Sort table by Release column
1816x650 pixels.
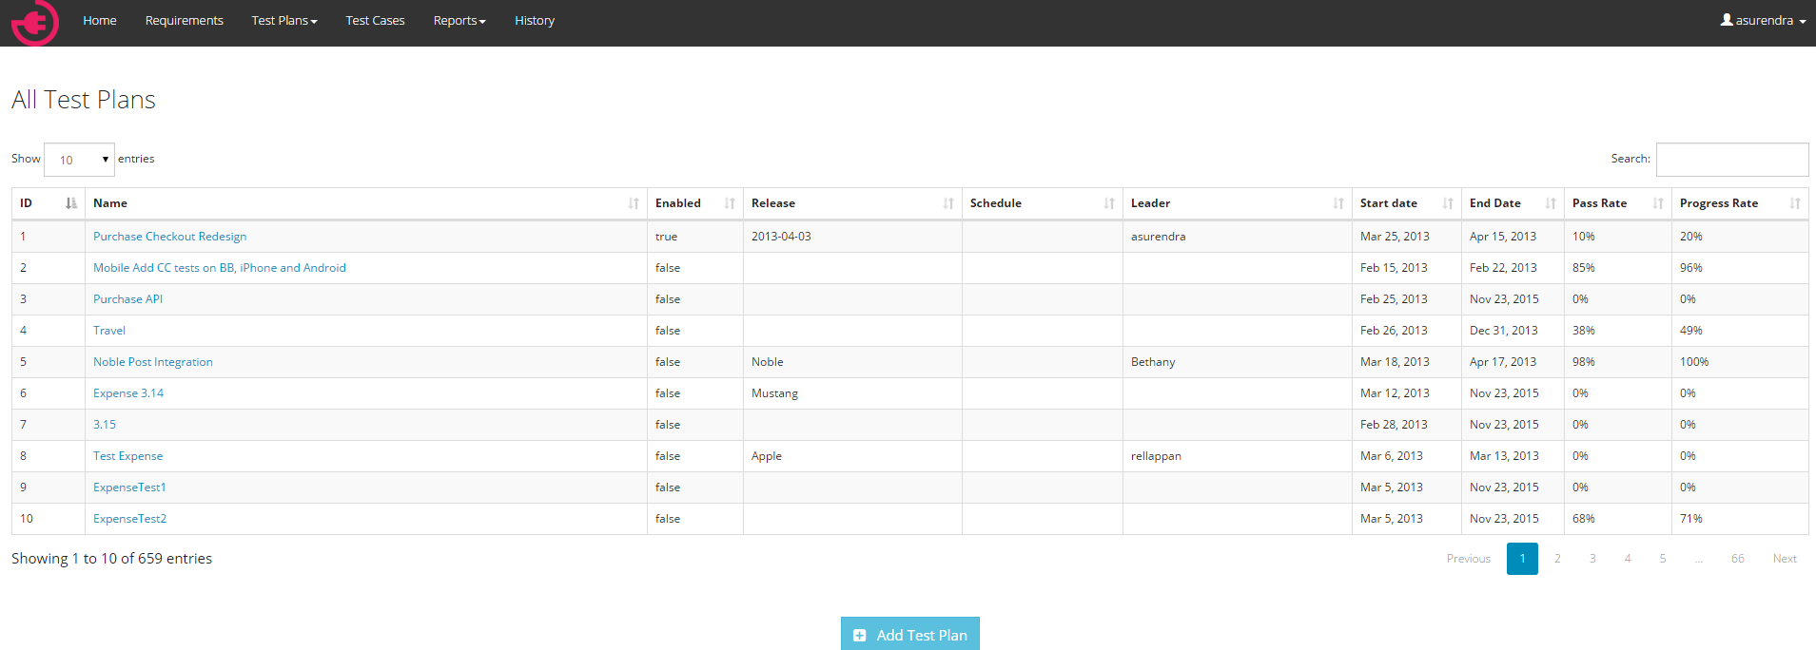852,203
